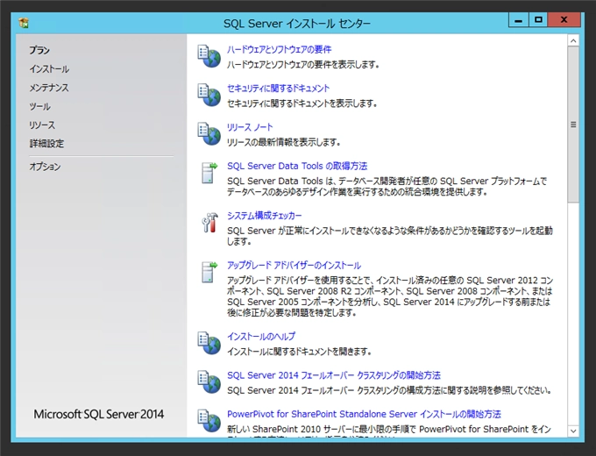
Task: Click the vertical scrollbar thumb
Action: tap(573, 125)
